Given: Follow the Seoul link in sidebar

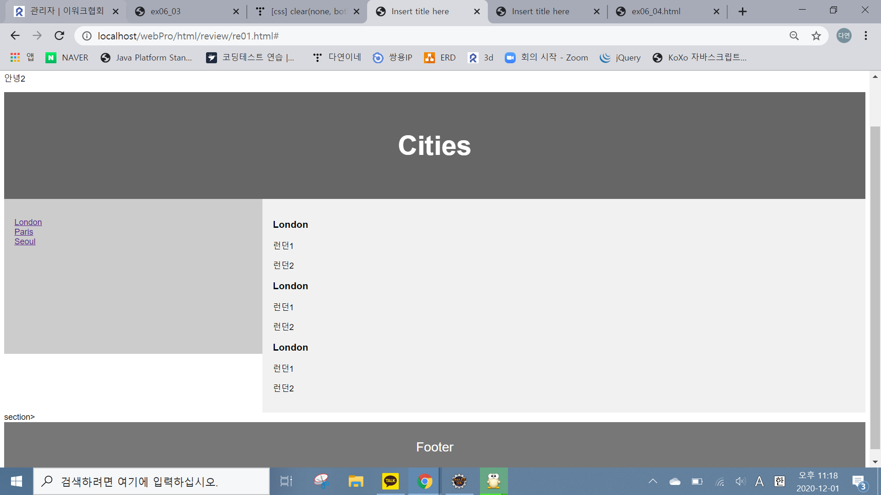Looking at the screenshot, I should pos(25,242).
